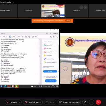
Task: Click the share link icon in Acrobat toolbar
Action: pyautogui.click(x=51, y=37)
